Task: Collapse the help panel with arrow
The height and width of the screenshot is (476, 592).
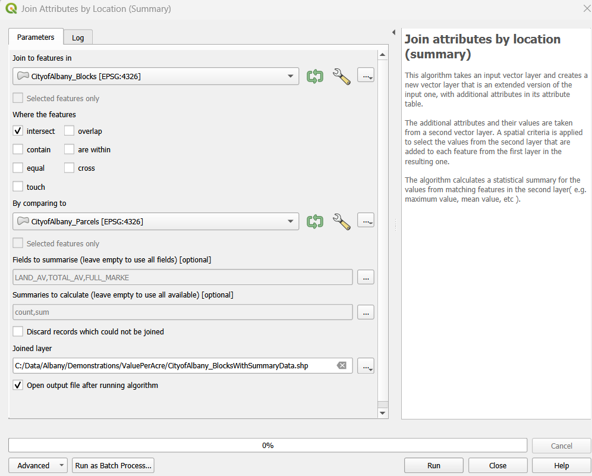Action: tap(393, 32)
